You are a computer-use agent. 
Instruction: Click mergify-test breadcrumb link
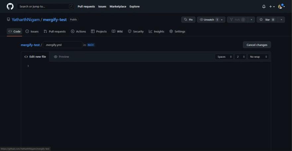tap(30, 45)
